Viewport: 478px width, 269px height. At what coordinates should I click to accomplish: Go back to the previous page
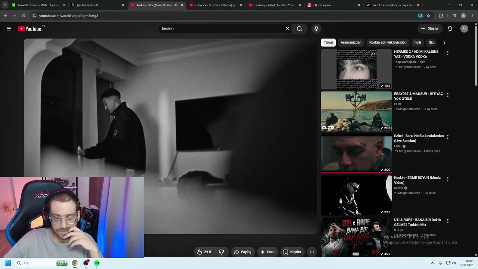[6, 16]
